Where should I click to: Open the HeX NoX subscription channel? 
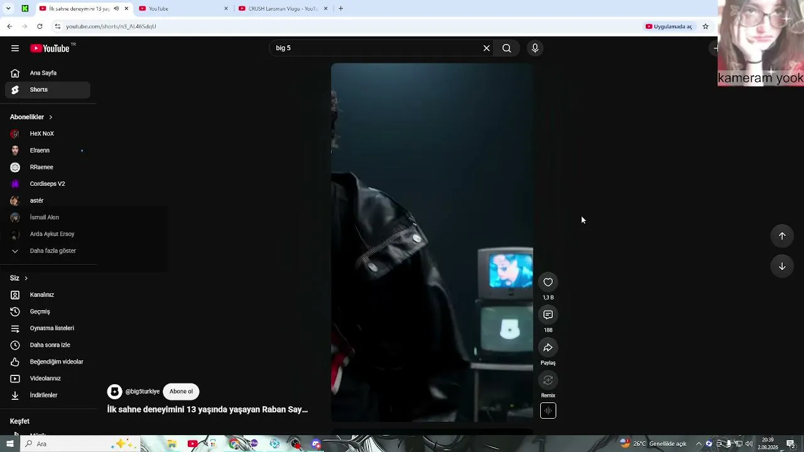(x=48, y=134)
